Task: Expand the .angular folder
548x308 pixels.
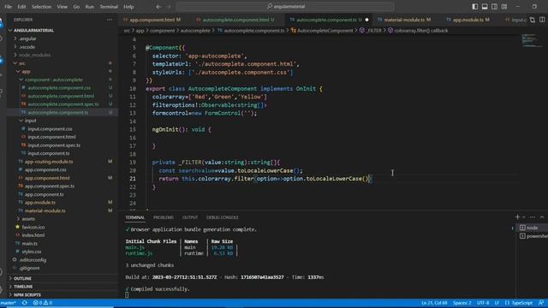Action: 28,38
